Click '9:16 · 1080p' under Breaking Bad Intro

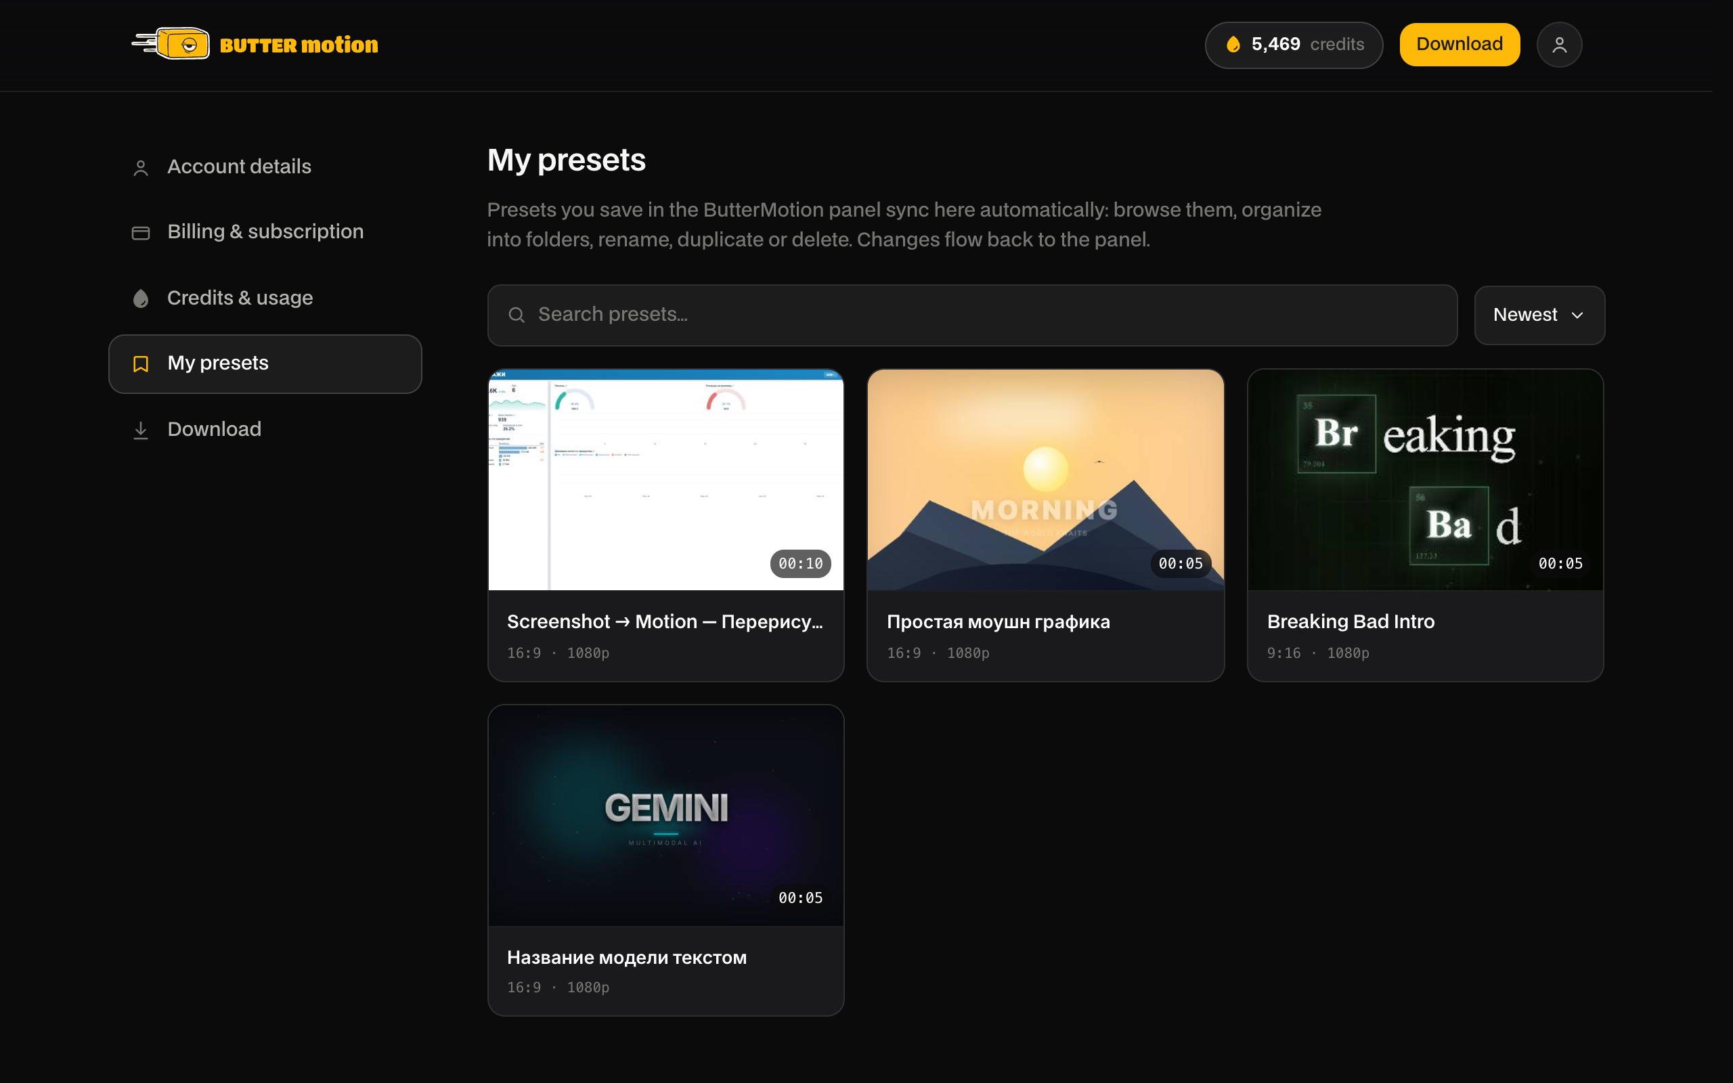tap(1317, 653)
